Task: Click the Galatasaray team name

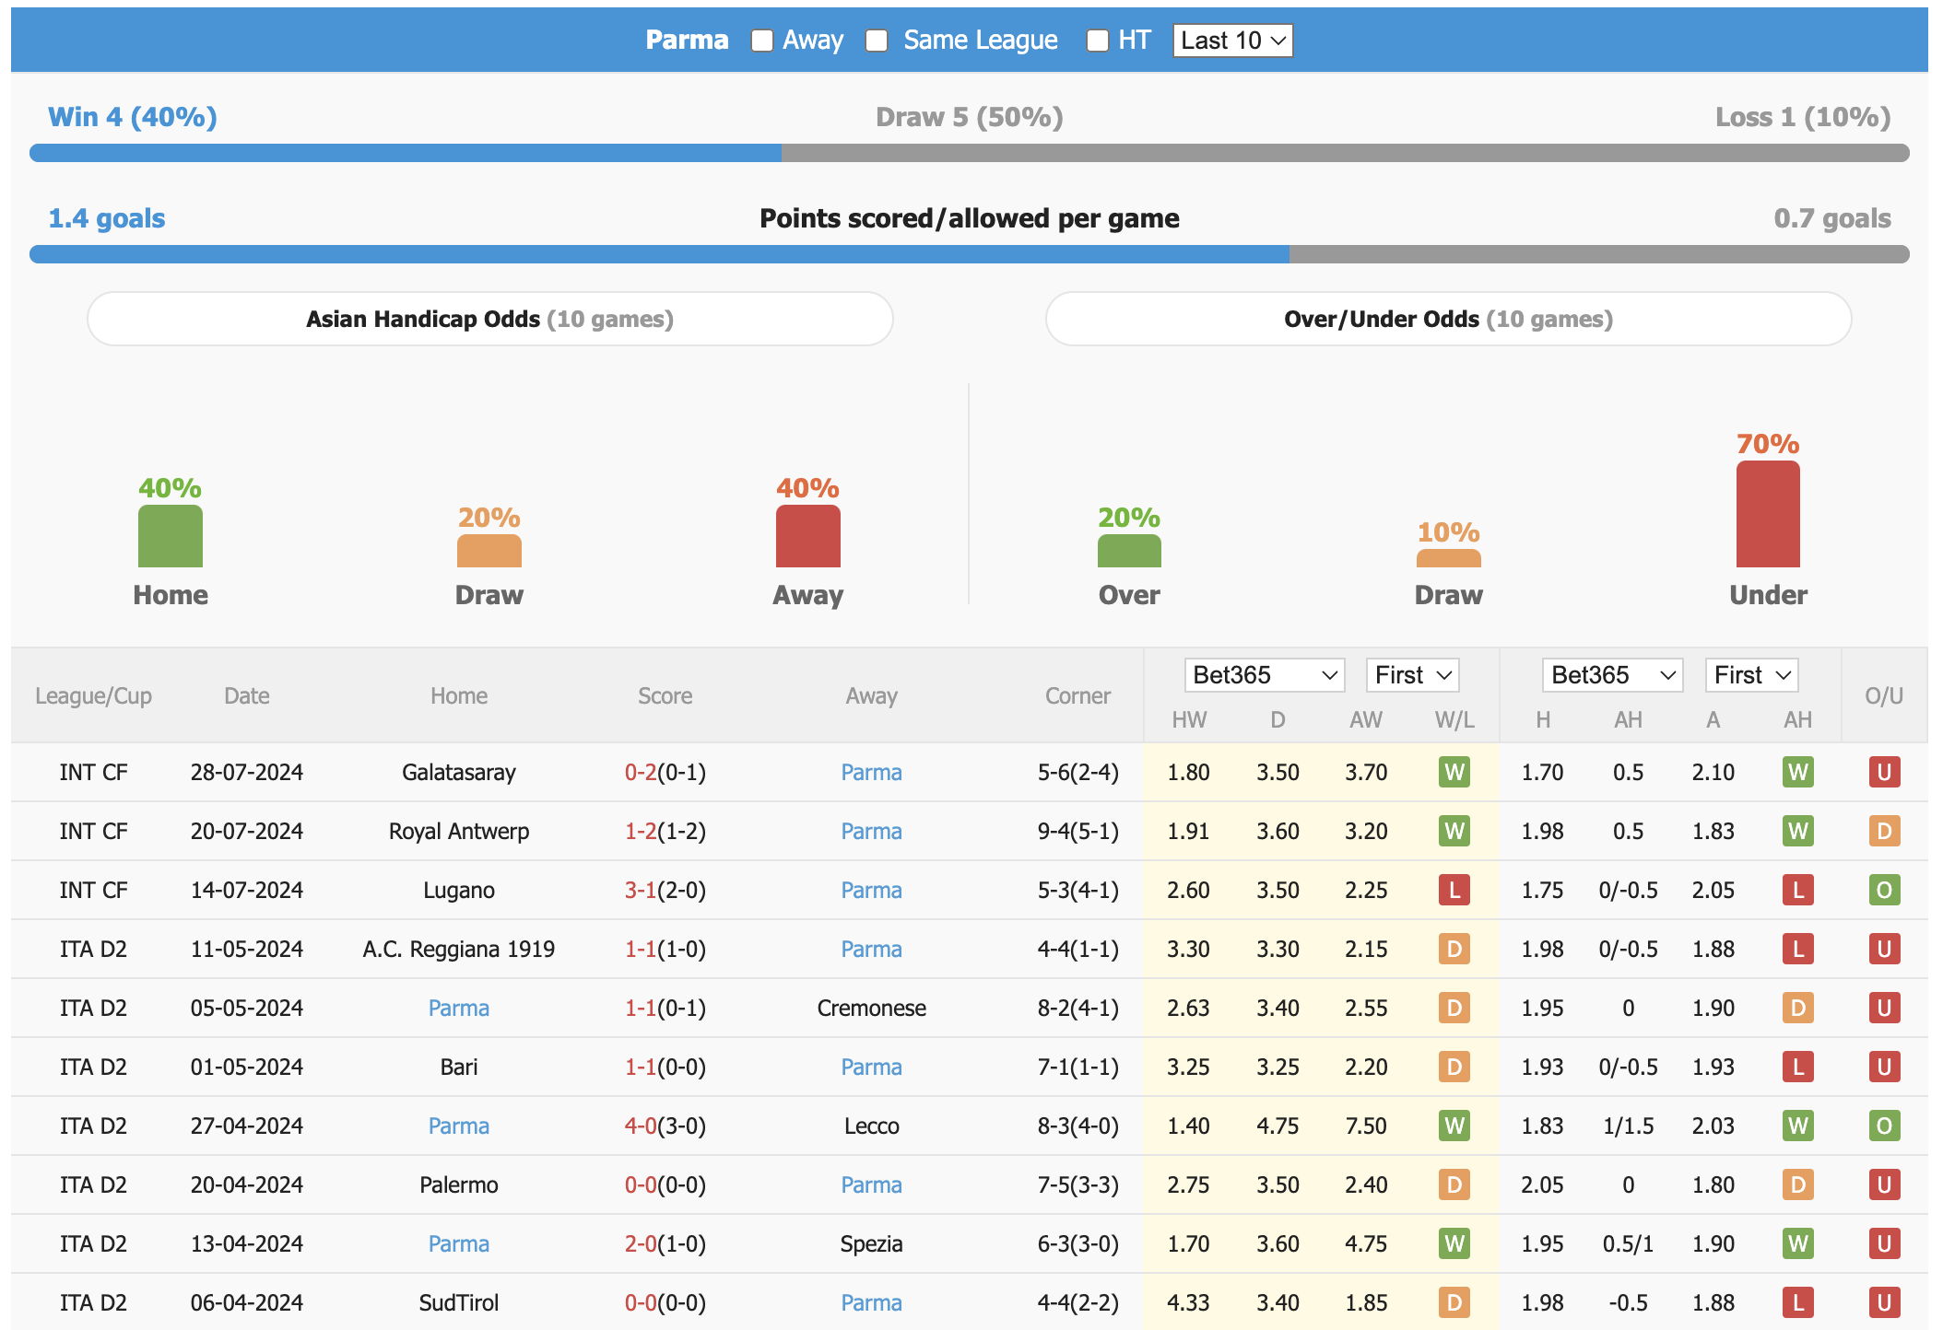Action: (x=458, y=772)
